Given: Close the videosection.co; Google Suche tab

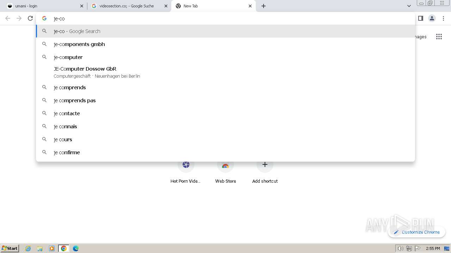Looking at the screenshot, I should tap(166, 6).
